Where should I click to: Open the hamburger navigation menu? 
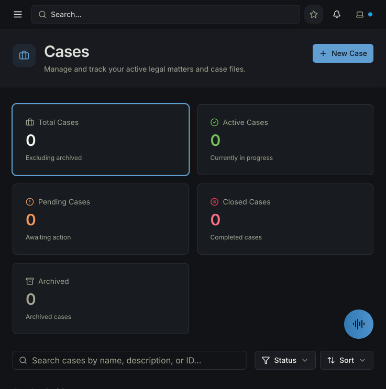click(x=18, y=15)
